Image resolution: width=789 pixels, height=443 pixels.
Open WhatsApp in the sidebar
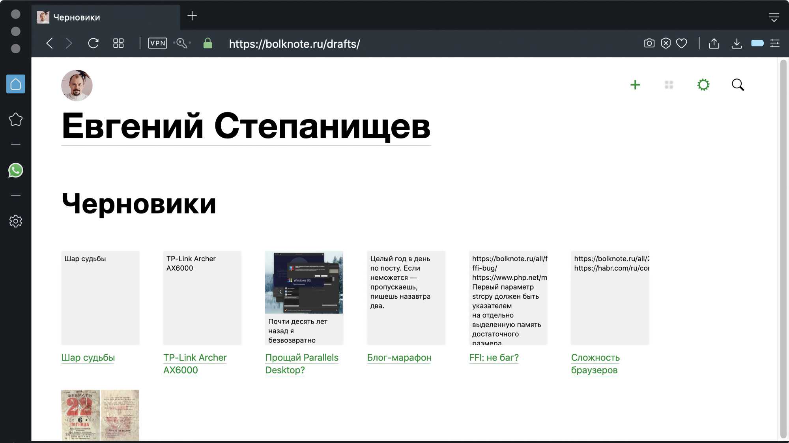click(x=16, y=170)
